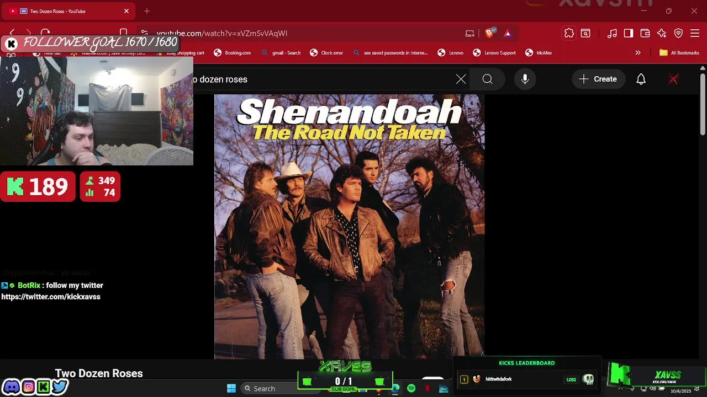The height and width of the screenshot is (397, 707).
Task: Expand hidden bookmarks double chevron
Action: pos(638,53)
